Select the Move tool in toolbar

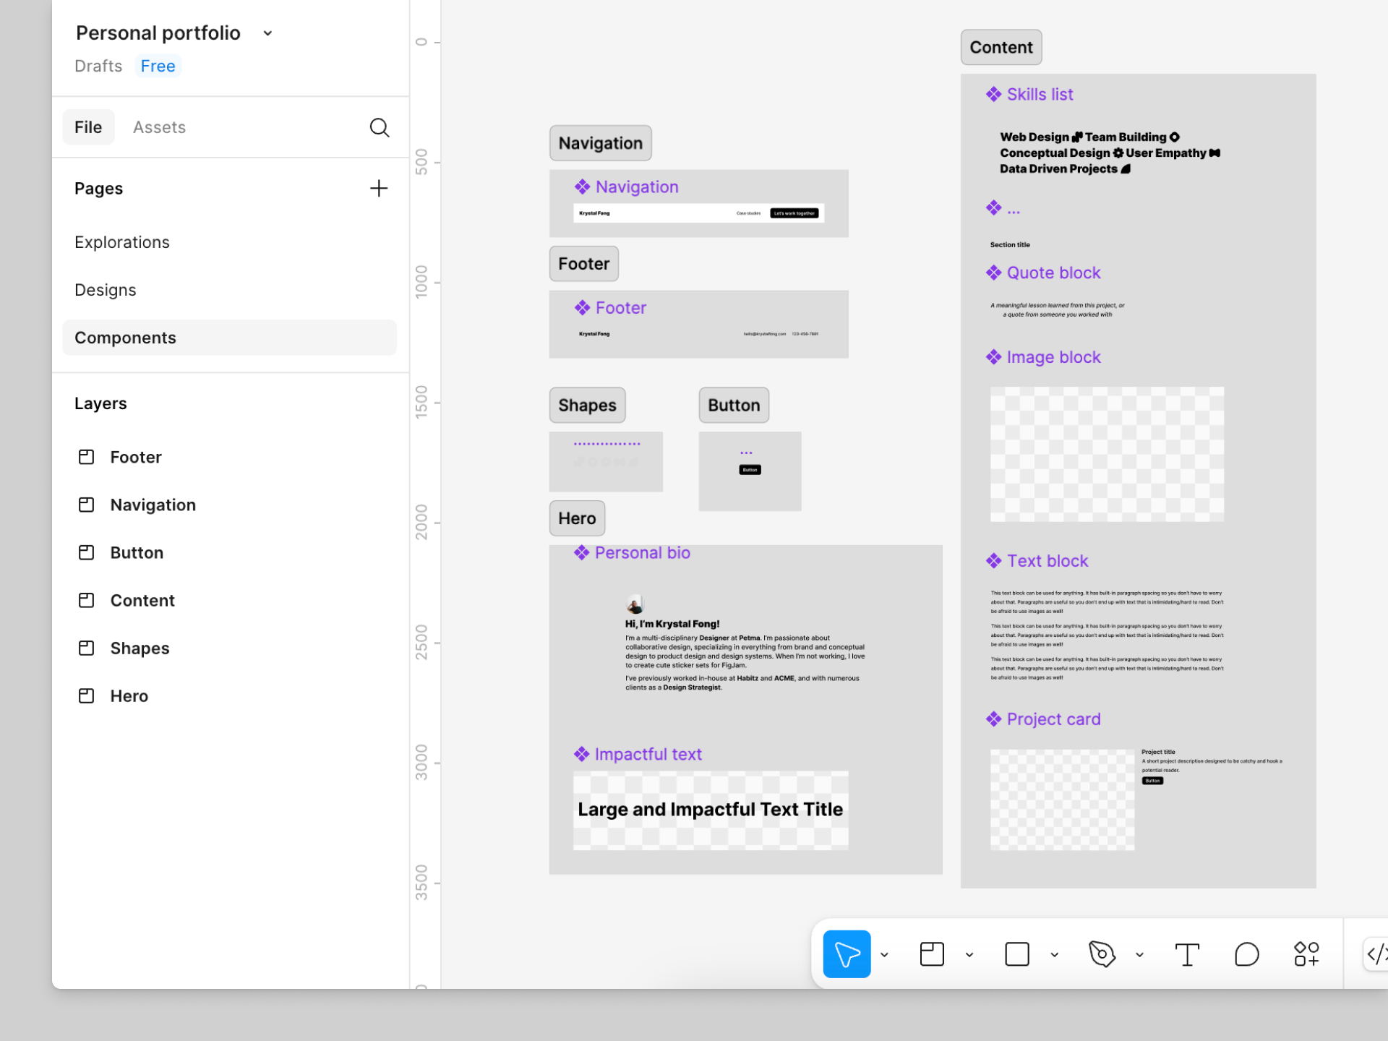point(846,954)
